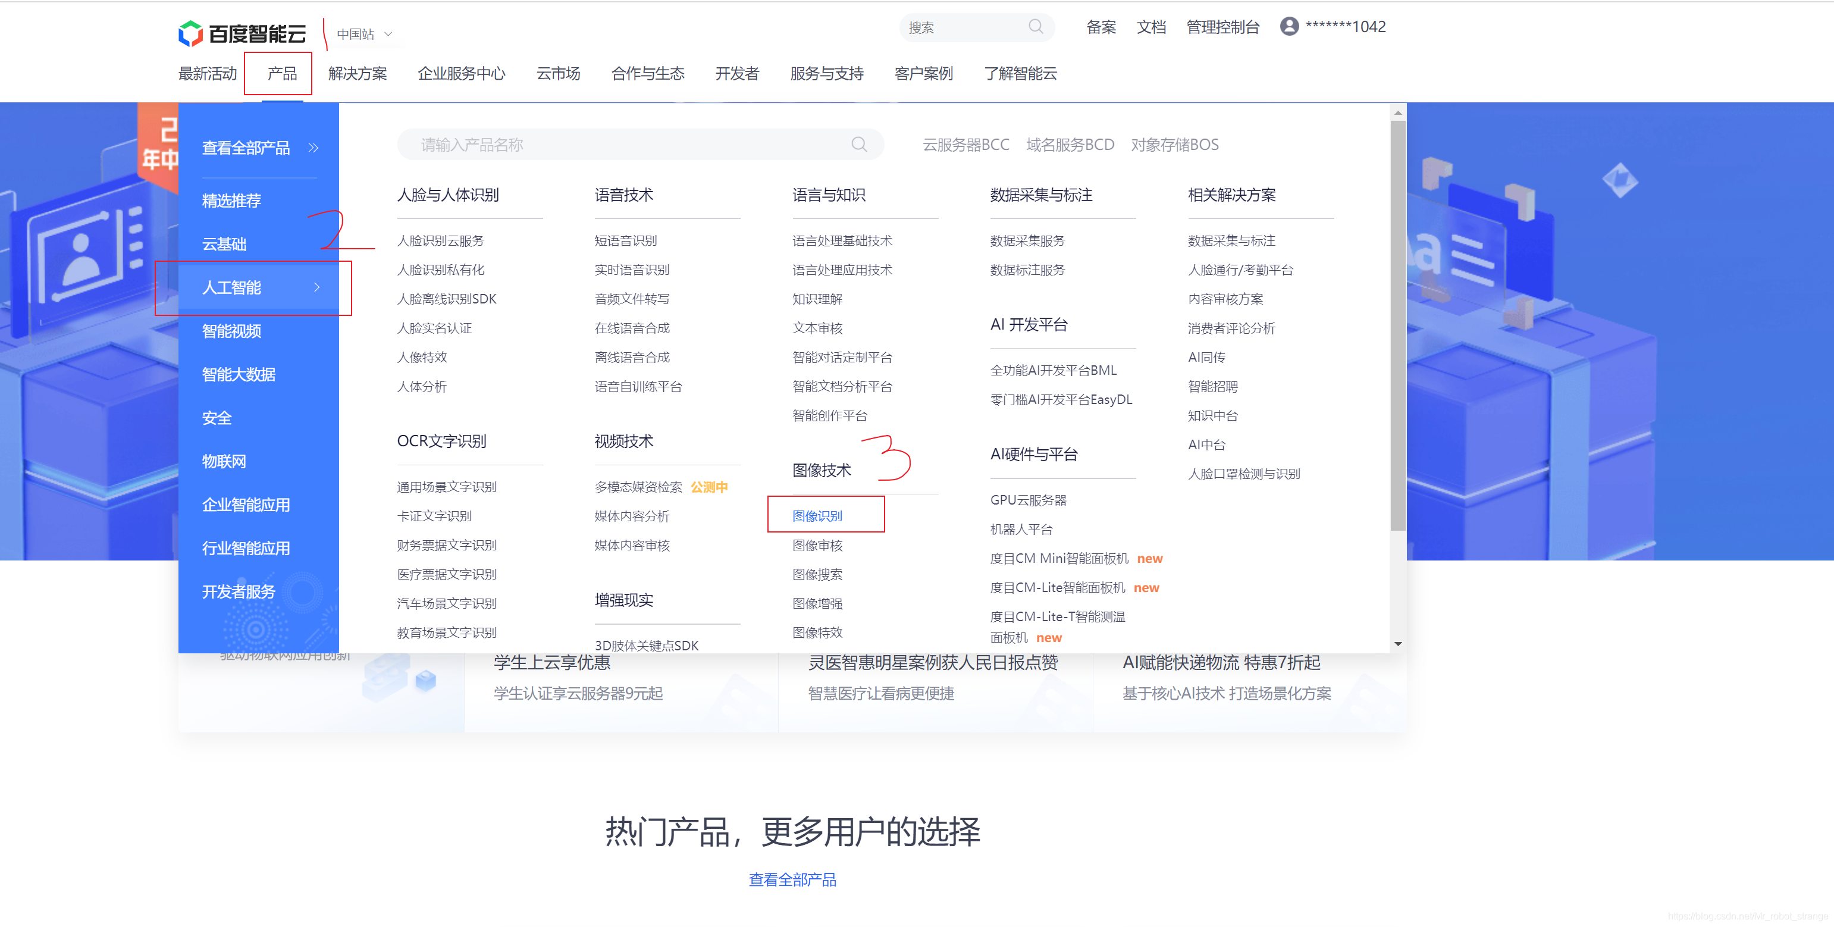
Task: Expand the 人工智能 submenu chevron
Action: click(318, 287)
